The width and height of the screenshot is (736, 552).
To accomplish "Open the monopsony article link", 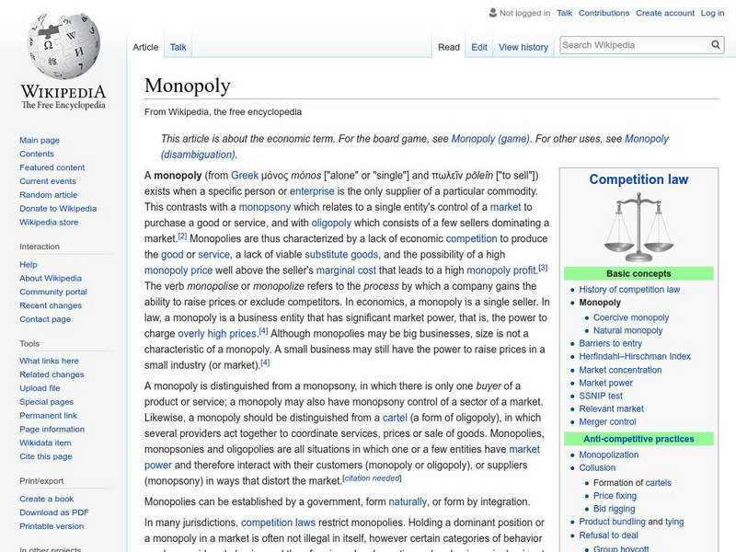I will point(265,208).
